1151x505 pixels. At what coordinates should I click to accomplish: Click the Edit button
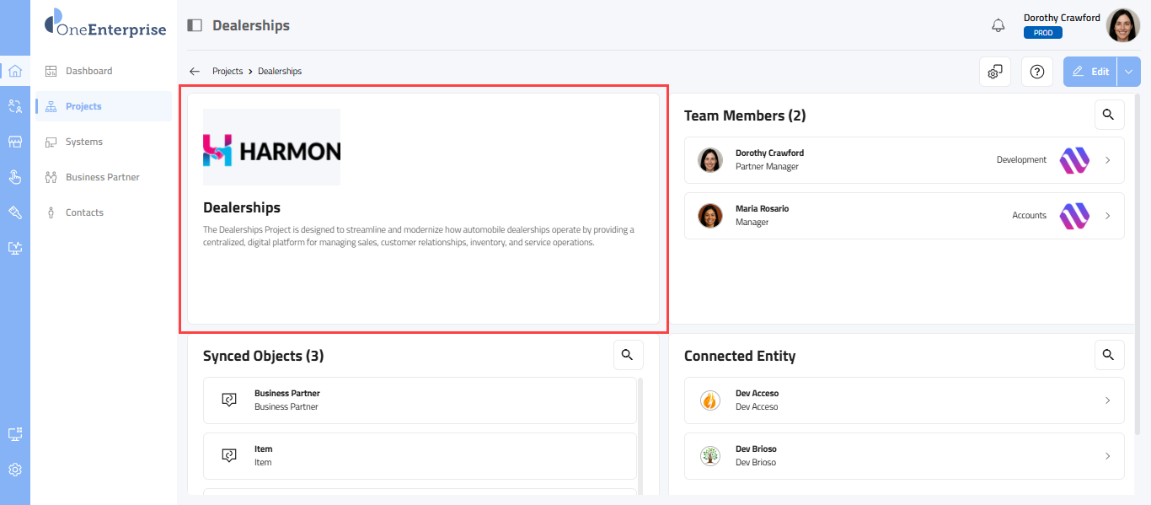click(x=1090, y=72)
